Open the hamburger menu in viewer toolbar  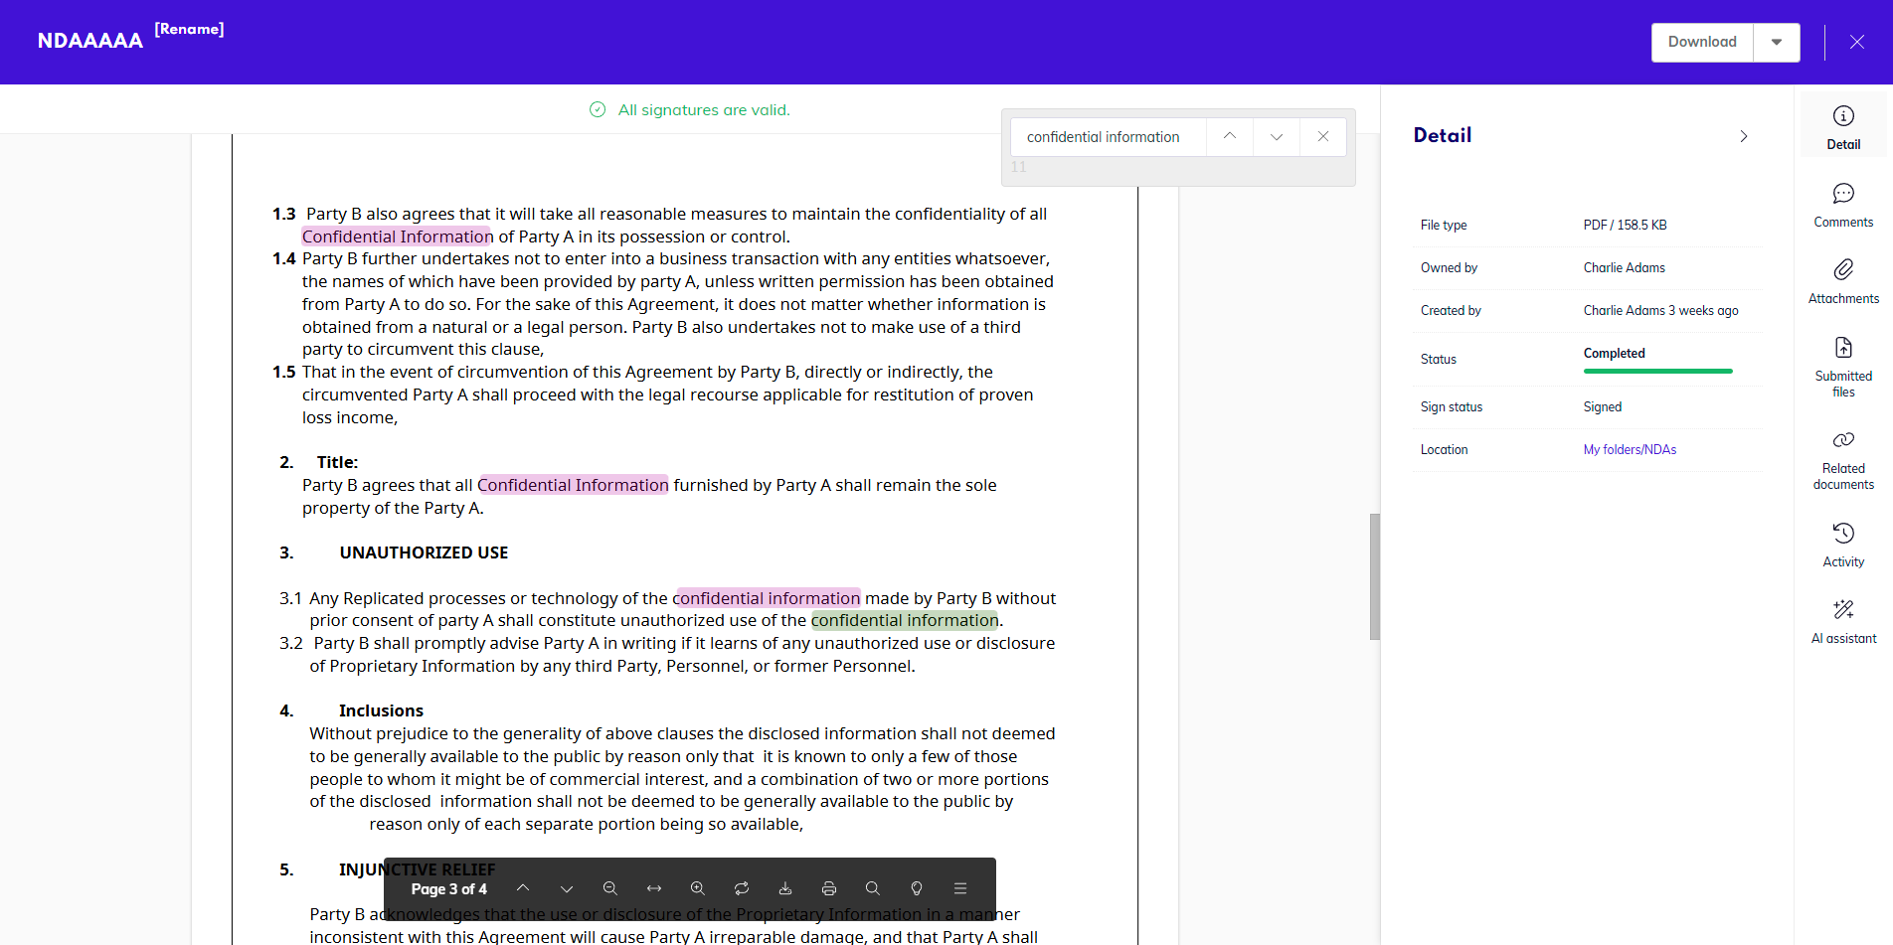point(960,888)
